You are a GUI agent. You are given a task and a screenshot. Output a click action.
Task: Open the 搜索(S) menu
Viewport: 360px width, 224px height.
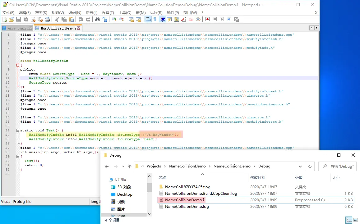click(41, 12)
